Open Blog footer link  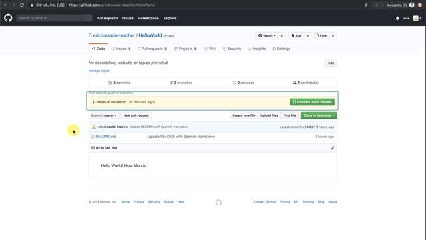click(x=321, y=202)
